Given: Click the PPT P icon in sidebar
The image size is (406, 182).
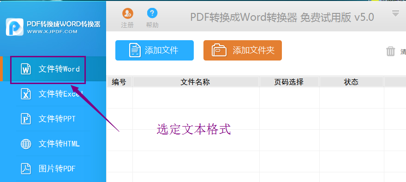Looking at the screenshot, I should click(x=26, y=119).
